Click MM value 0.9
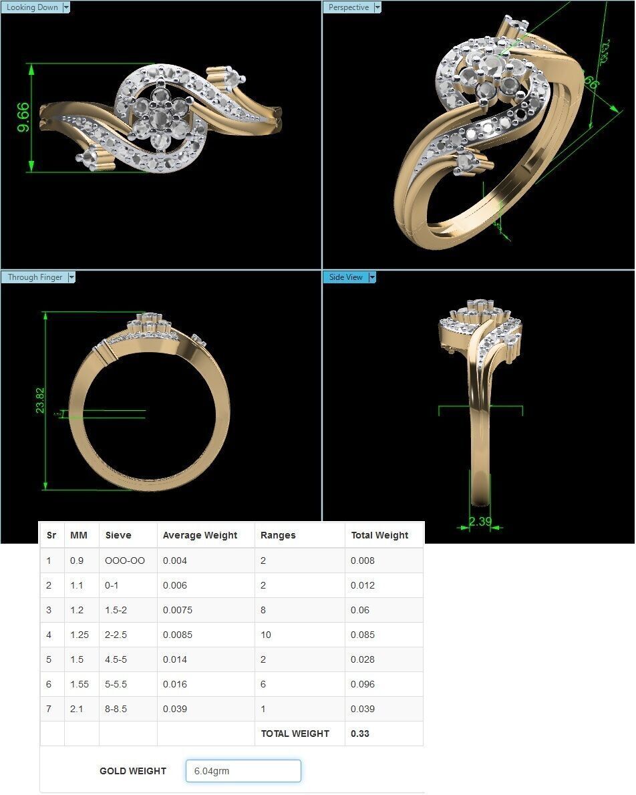Image resolution: width=636 pixels, height=795 pixels. 77,561
